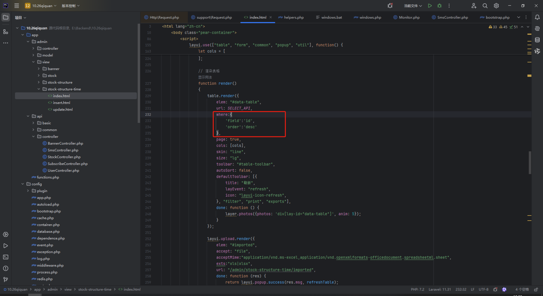This screenshot has height=296, width=543.
Task: Switch to SmsController.php editor tab
Action: click(x=450, y=17)
